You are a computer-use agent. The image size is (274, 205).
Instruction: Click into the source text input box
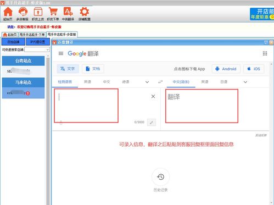(x=86, y=106)
